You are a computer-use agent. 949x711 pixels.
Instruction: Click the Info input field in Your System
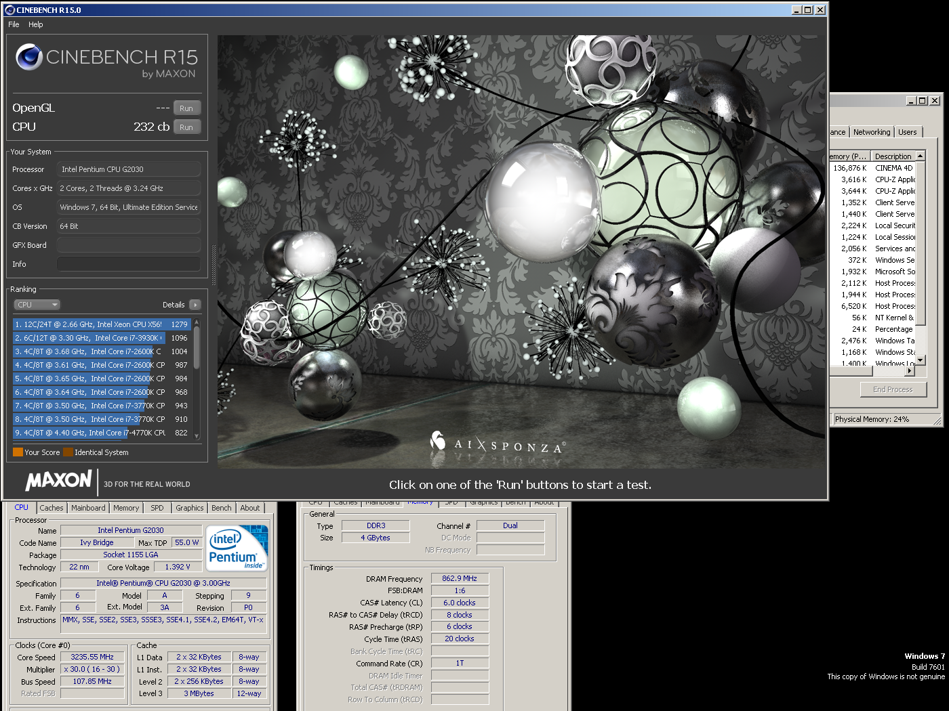(129, 264)
